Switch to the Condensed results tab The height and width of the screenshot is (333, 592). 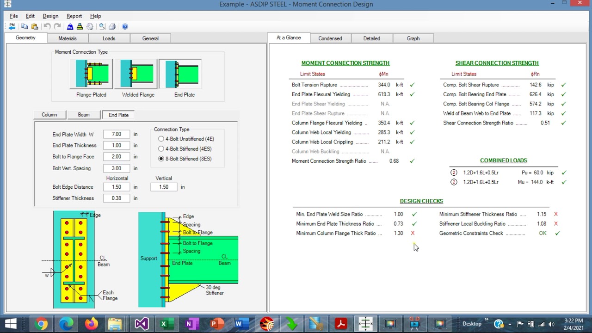pos(330,38)
